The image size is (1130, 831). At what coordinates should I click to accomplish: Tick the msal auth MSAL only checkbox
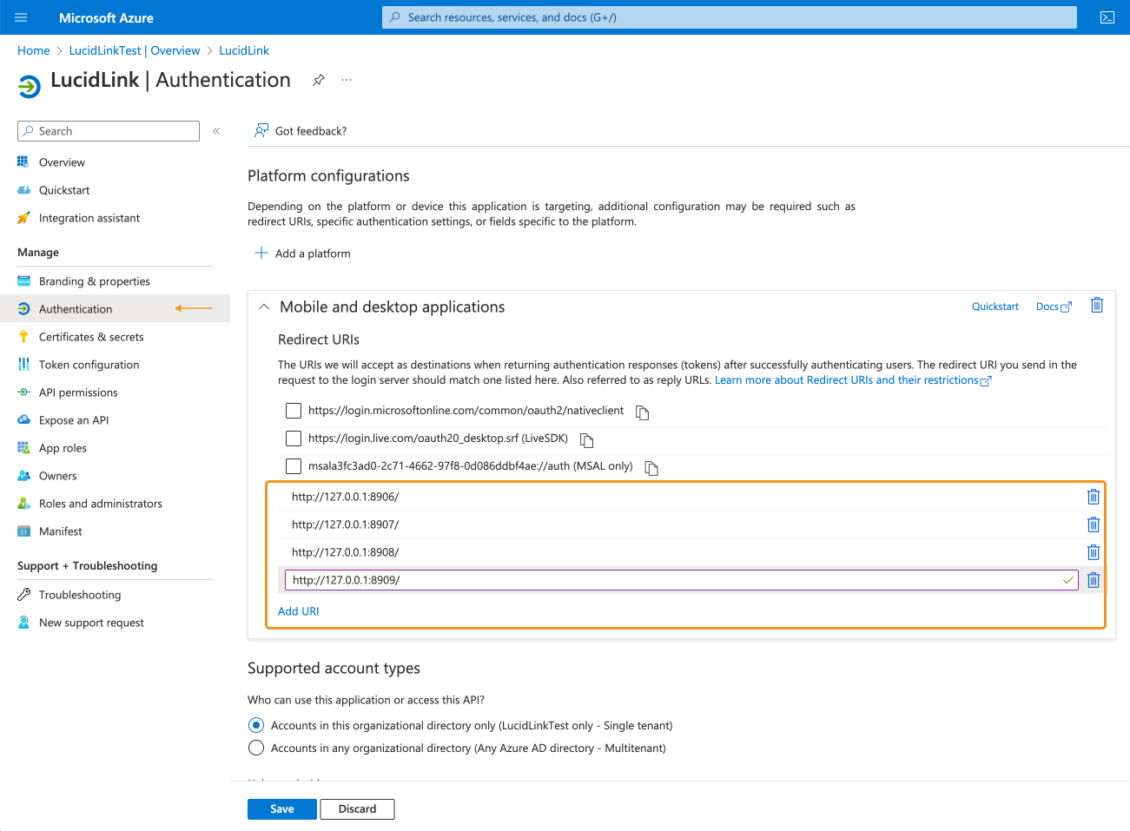point(294,466)
